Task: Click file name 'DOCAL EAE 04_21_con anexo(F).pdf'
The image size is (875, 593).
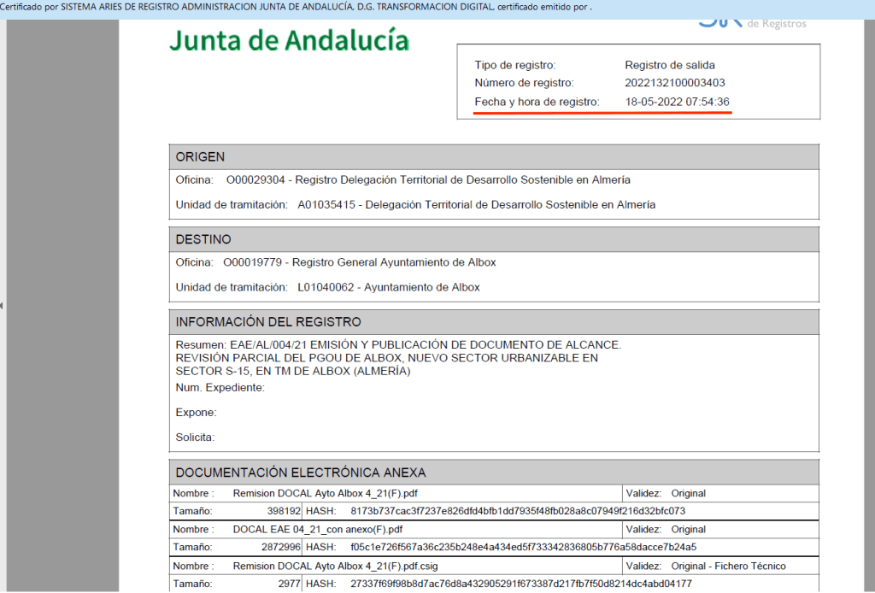Action: click(317, 530)
